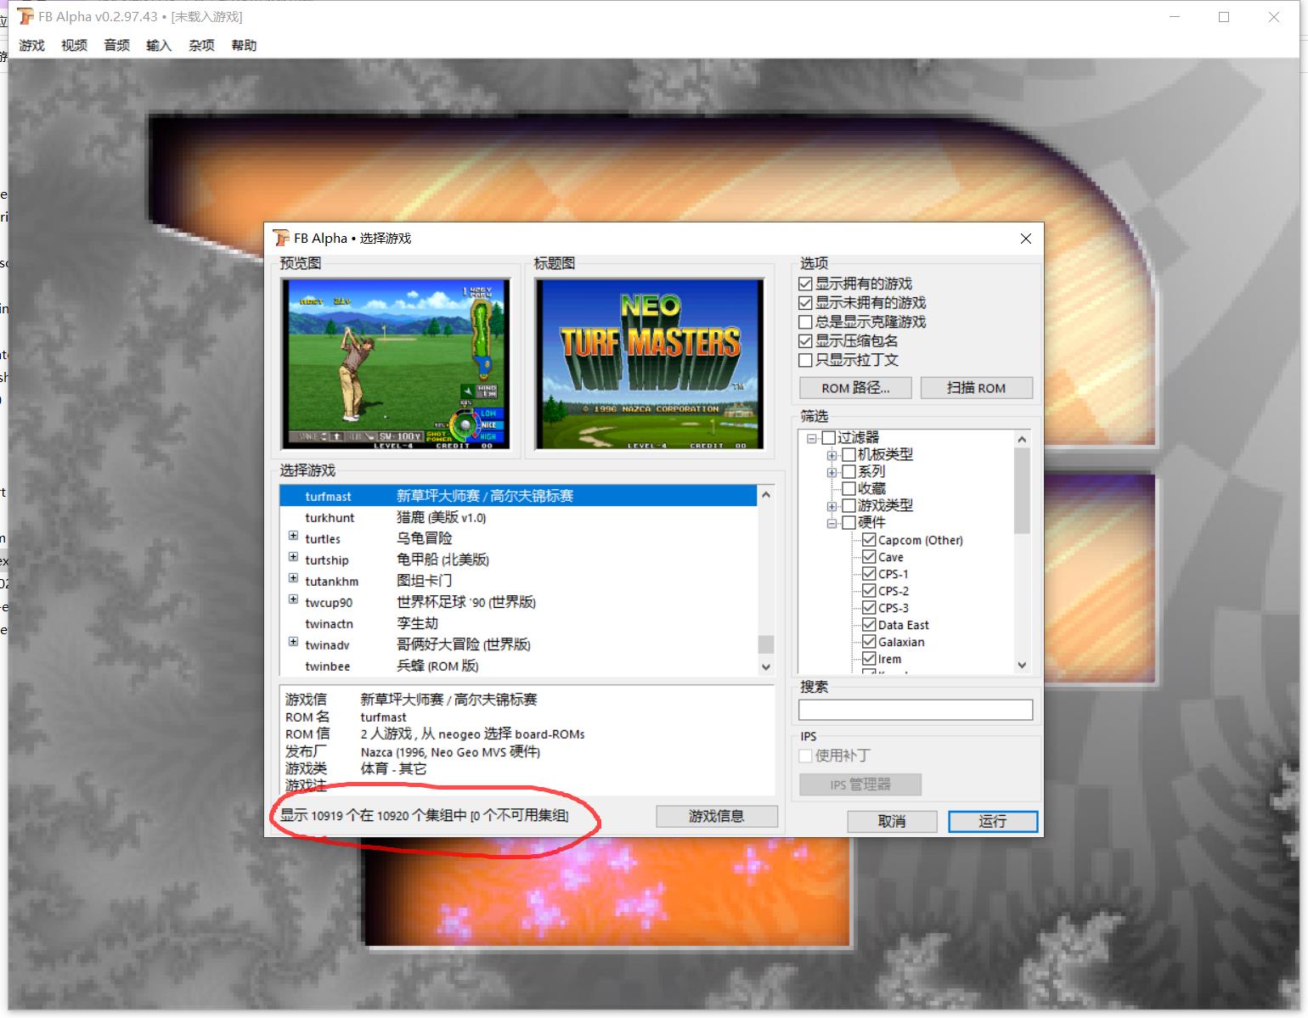The image size is (1308, 1018).
Task: Click the 游戏信息 button
Action: pos(717,816)
